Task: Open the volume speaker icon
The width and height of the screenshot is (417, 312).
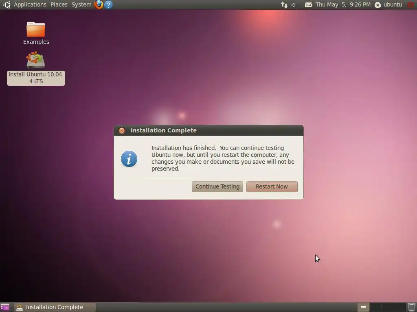Action: (296, 5)
